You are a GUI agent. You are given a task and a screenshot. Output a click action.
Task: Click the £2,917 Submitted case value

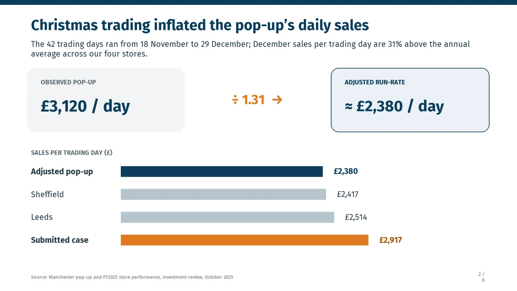tap(391, 240)
